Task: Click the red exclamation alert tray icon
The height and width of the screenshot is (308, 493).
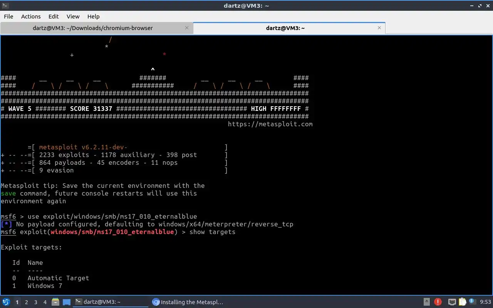Action: click(x=438, y=302)
